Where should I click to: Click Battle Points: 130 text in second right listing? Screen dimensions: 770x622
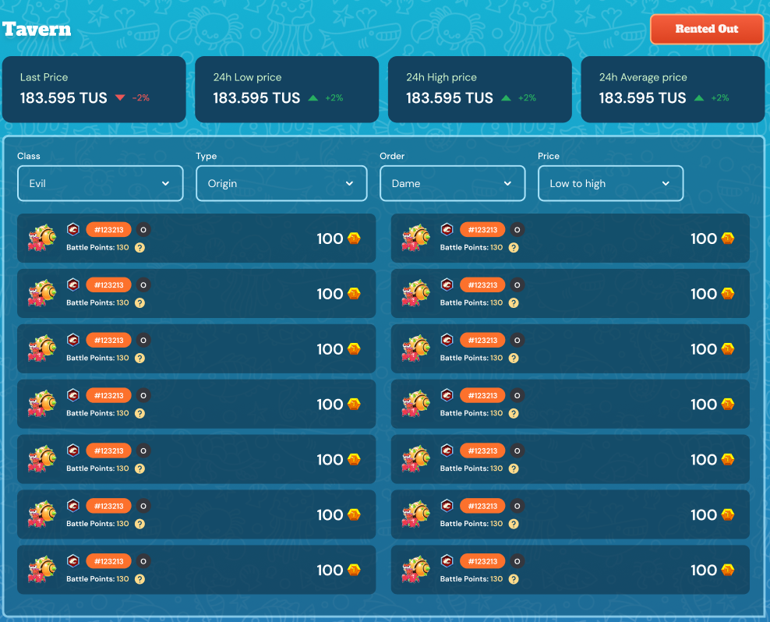pyautogui.click(x=472, y=302)
